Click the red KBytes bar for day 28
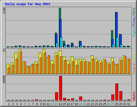 pos(117,92)
